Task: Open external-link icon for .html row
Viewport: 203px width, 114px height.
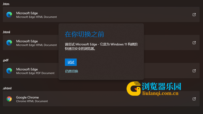Action: tap(194, 43)
